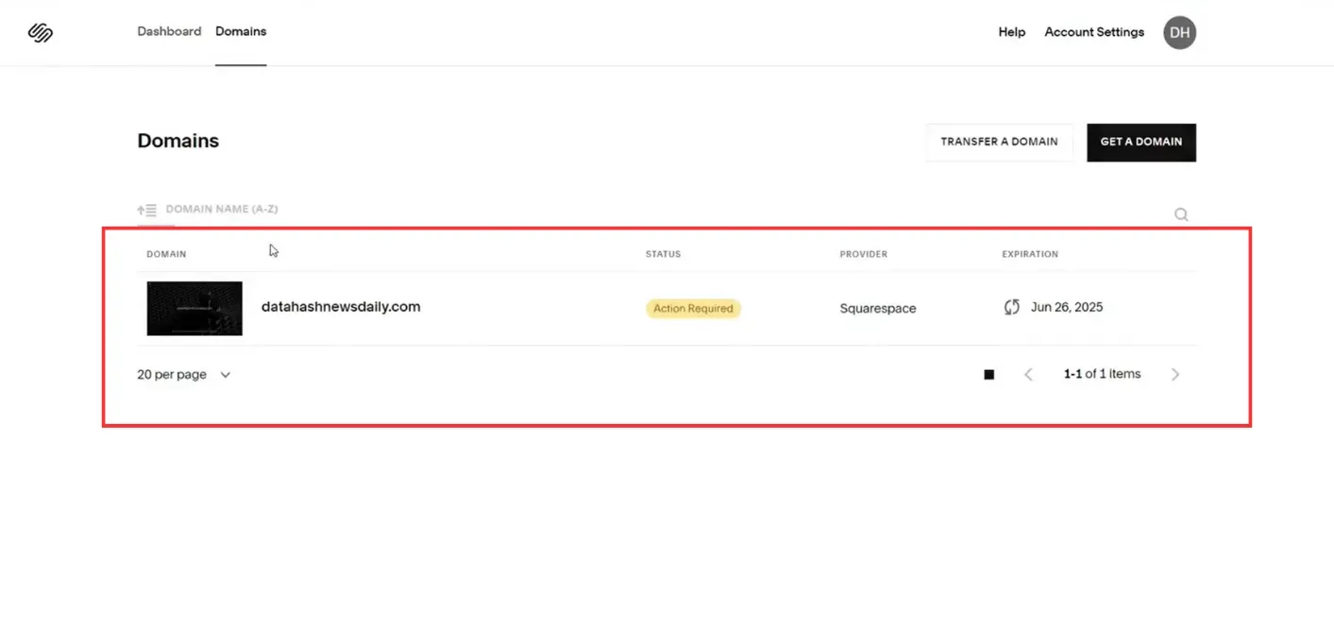Click the datahashnewsdaily.com site thumbnail
Image resolution: width=1334 pixels, height=625 pixels.
coord(194,308)
